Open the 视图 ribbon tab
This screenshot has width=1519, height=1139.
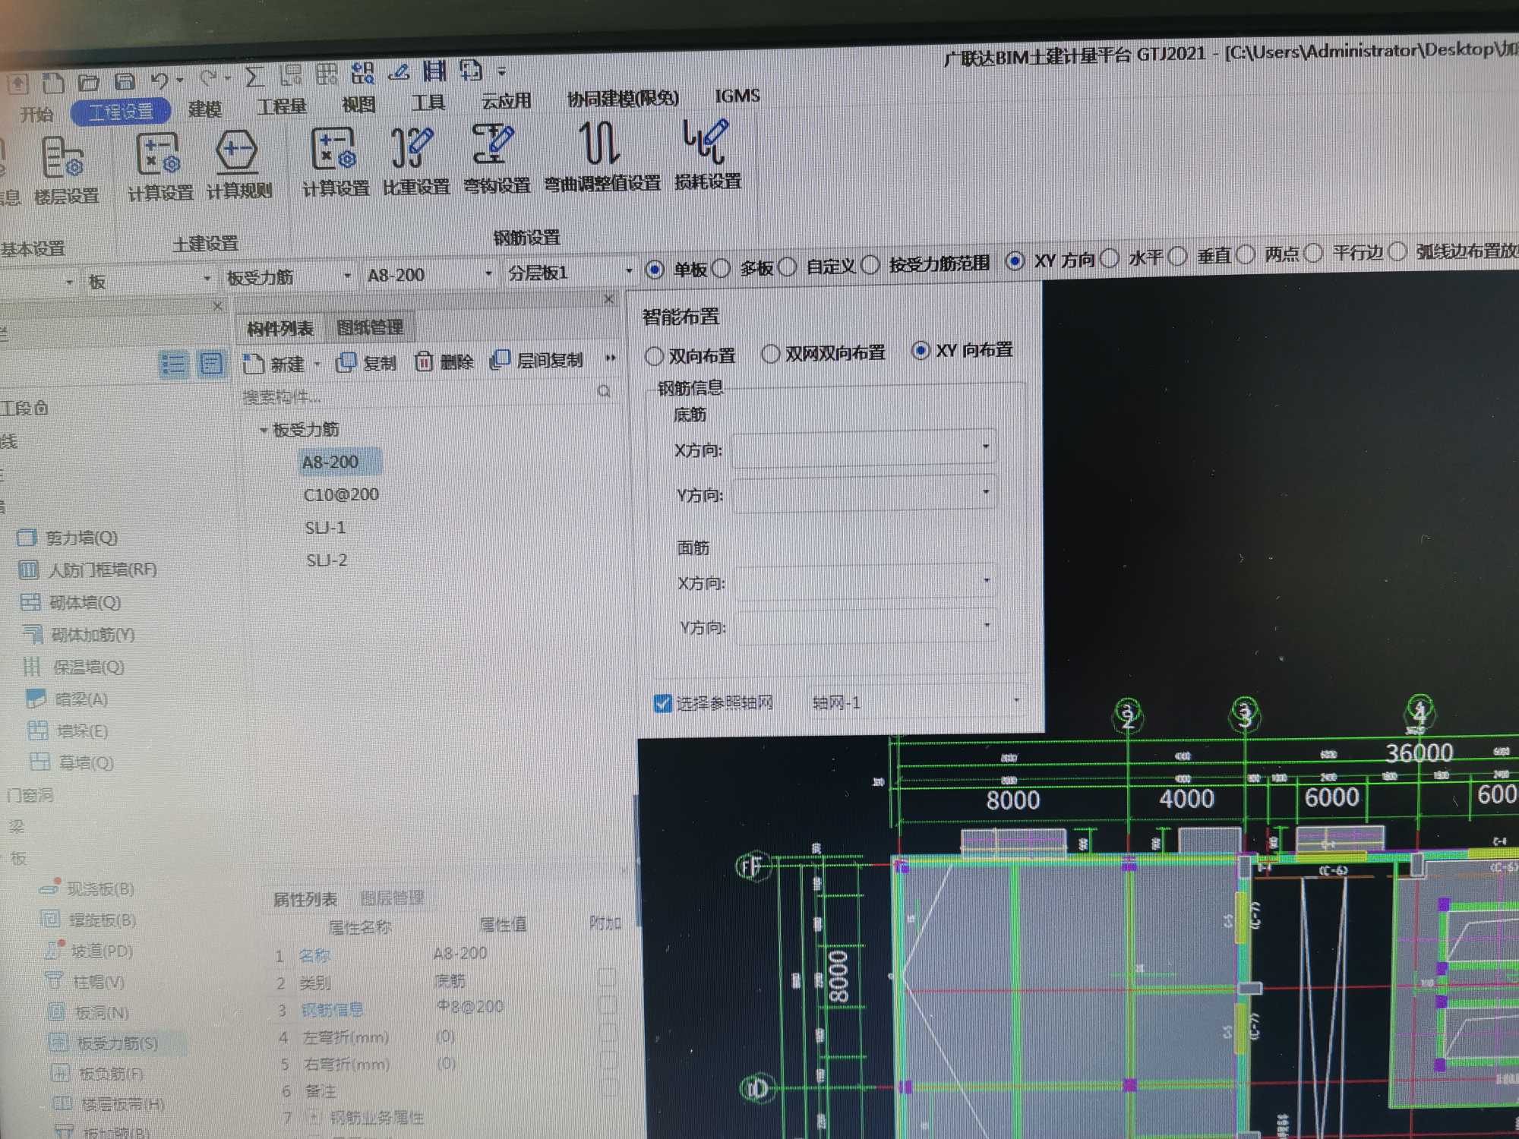click(358, 104)
